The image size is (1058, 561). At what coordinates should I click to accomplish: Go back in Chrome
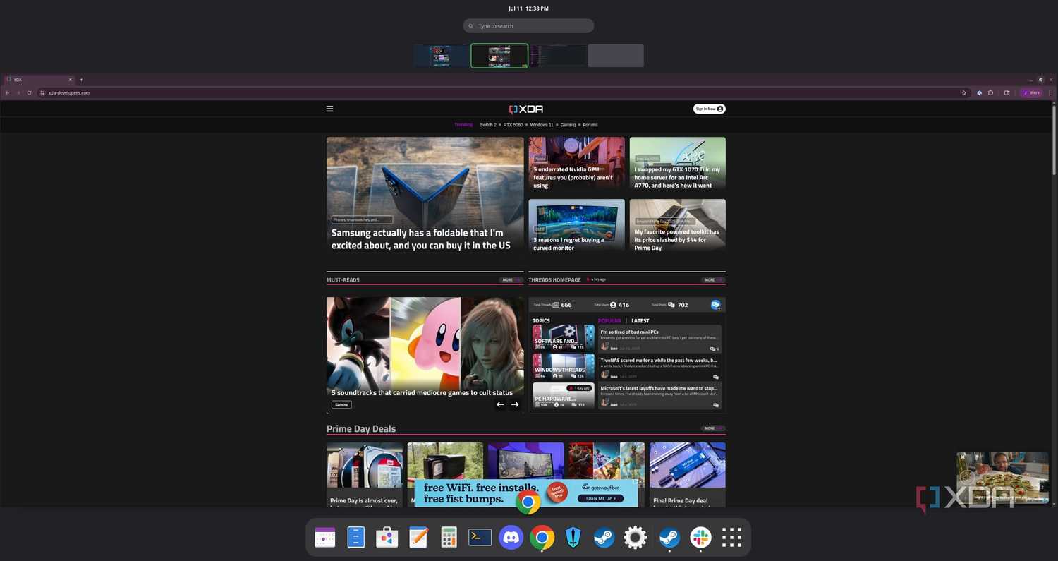click(x=7, y=92)
